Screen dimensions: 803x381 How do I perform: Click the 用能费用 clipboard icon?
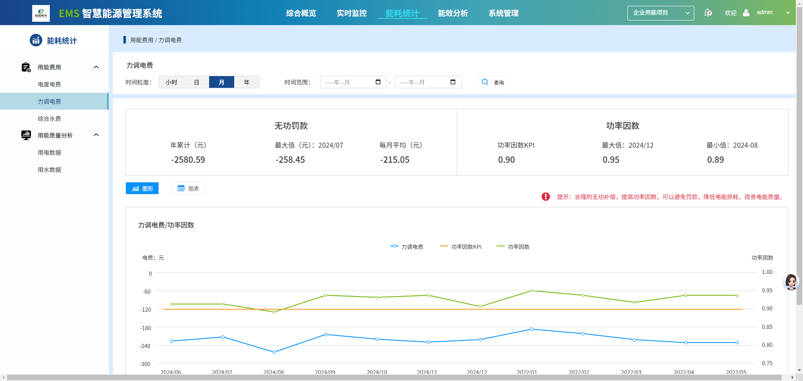pos(26,67)
